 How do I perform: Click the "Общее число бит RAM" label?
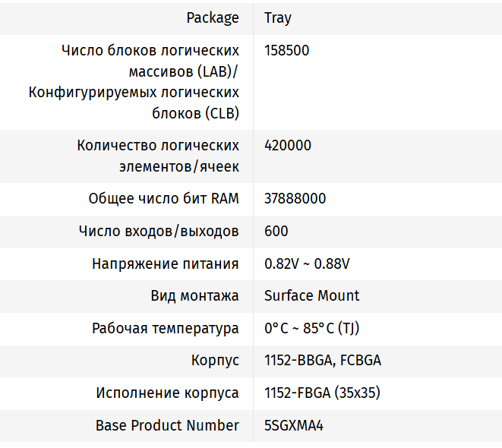[163, 199]
